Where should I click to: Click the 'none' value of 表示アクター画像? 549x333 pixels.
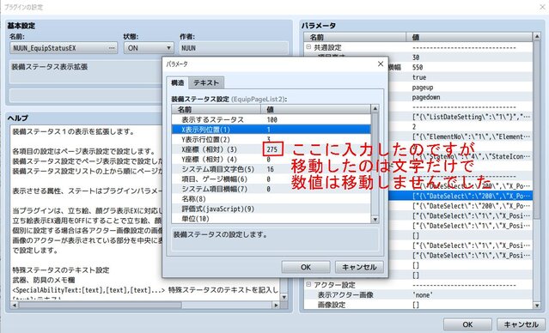(422, 295)
